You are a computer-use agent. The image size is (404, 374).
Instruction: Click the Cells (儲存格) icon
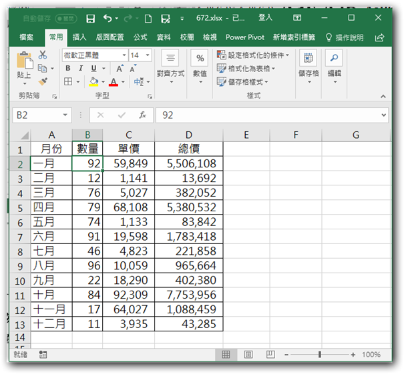(x=308, y=58)
